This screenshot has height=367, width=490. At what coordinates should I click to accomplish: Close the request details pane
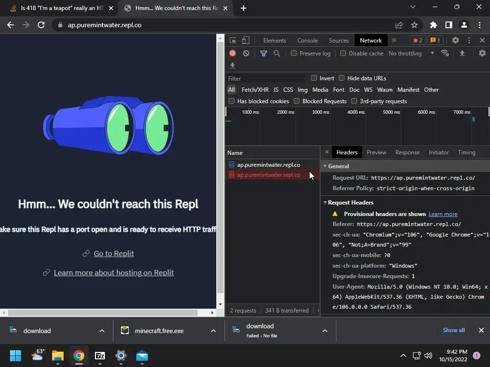click(326, 152)
